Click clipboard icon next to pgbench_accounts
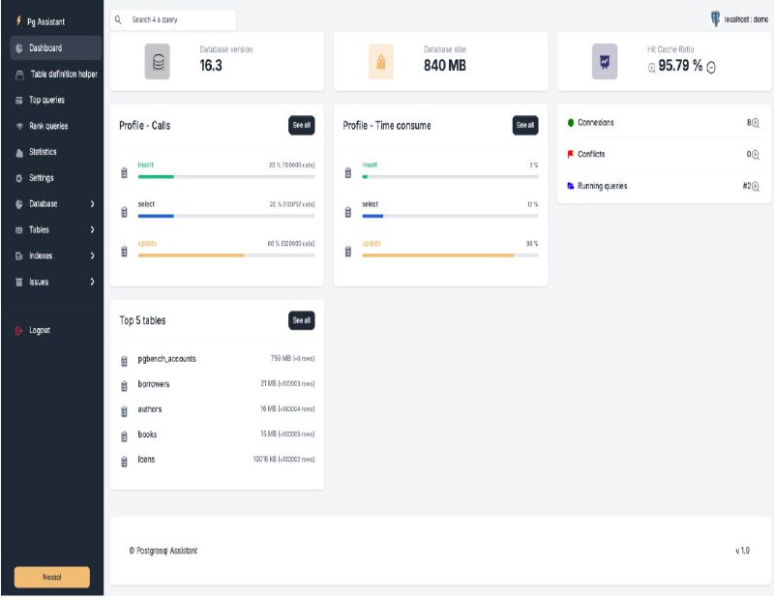Screen dimensions: 774x600 [x=124, y=361]
